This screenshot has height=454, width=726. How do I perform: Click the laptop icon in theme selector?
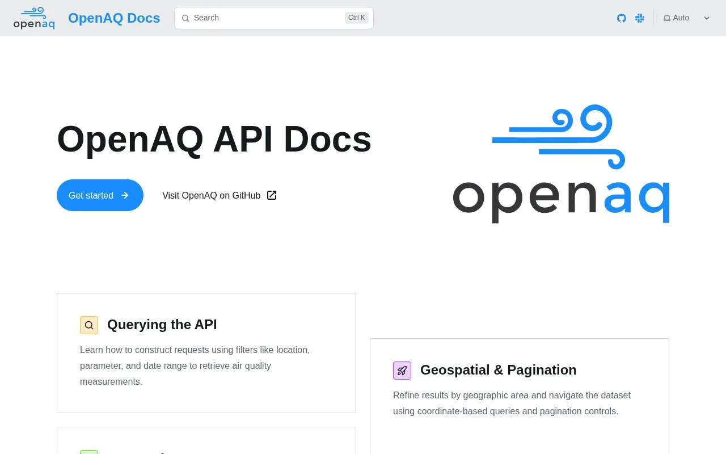point(667,18)
